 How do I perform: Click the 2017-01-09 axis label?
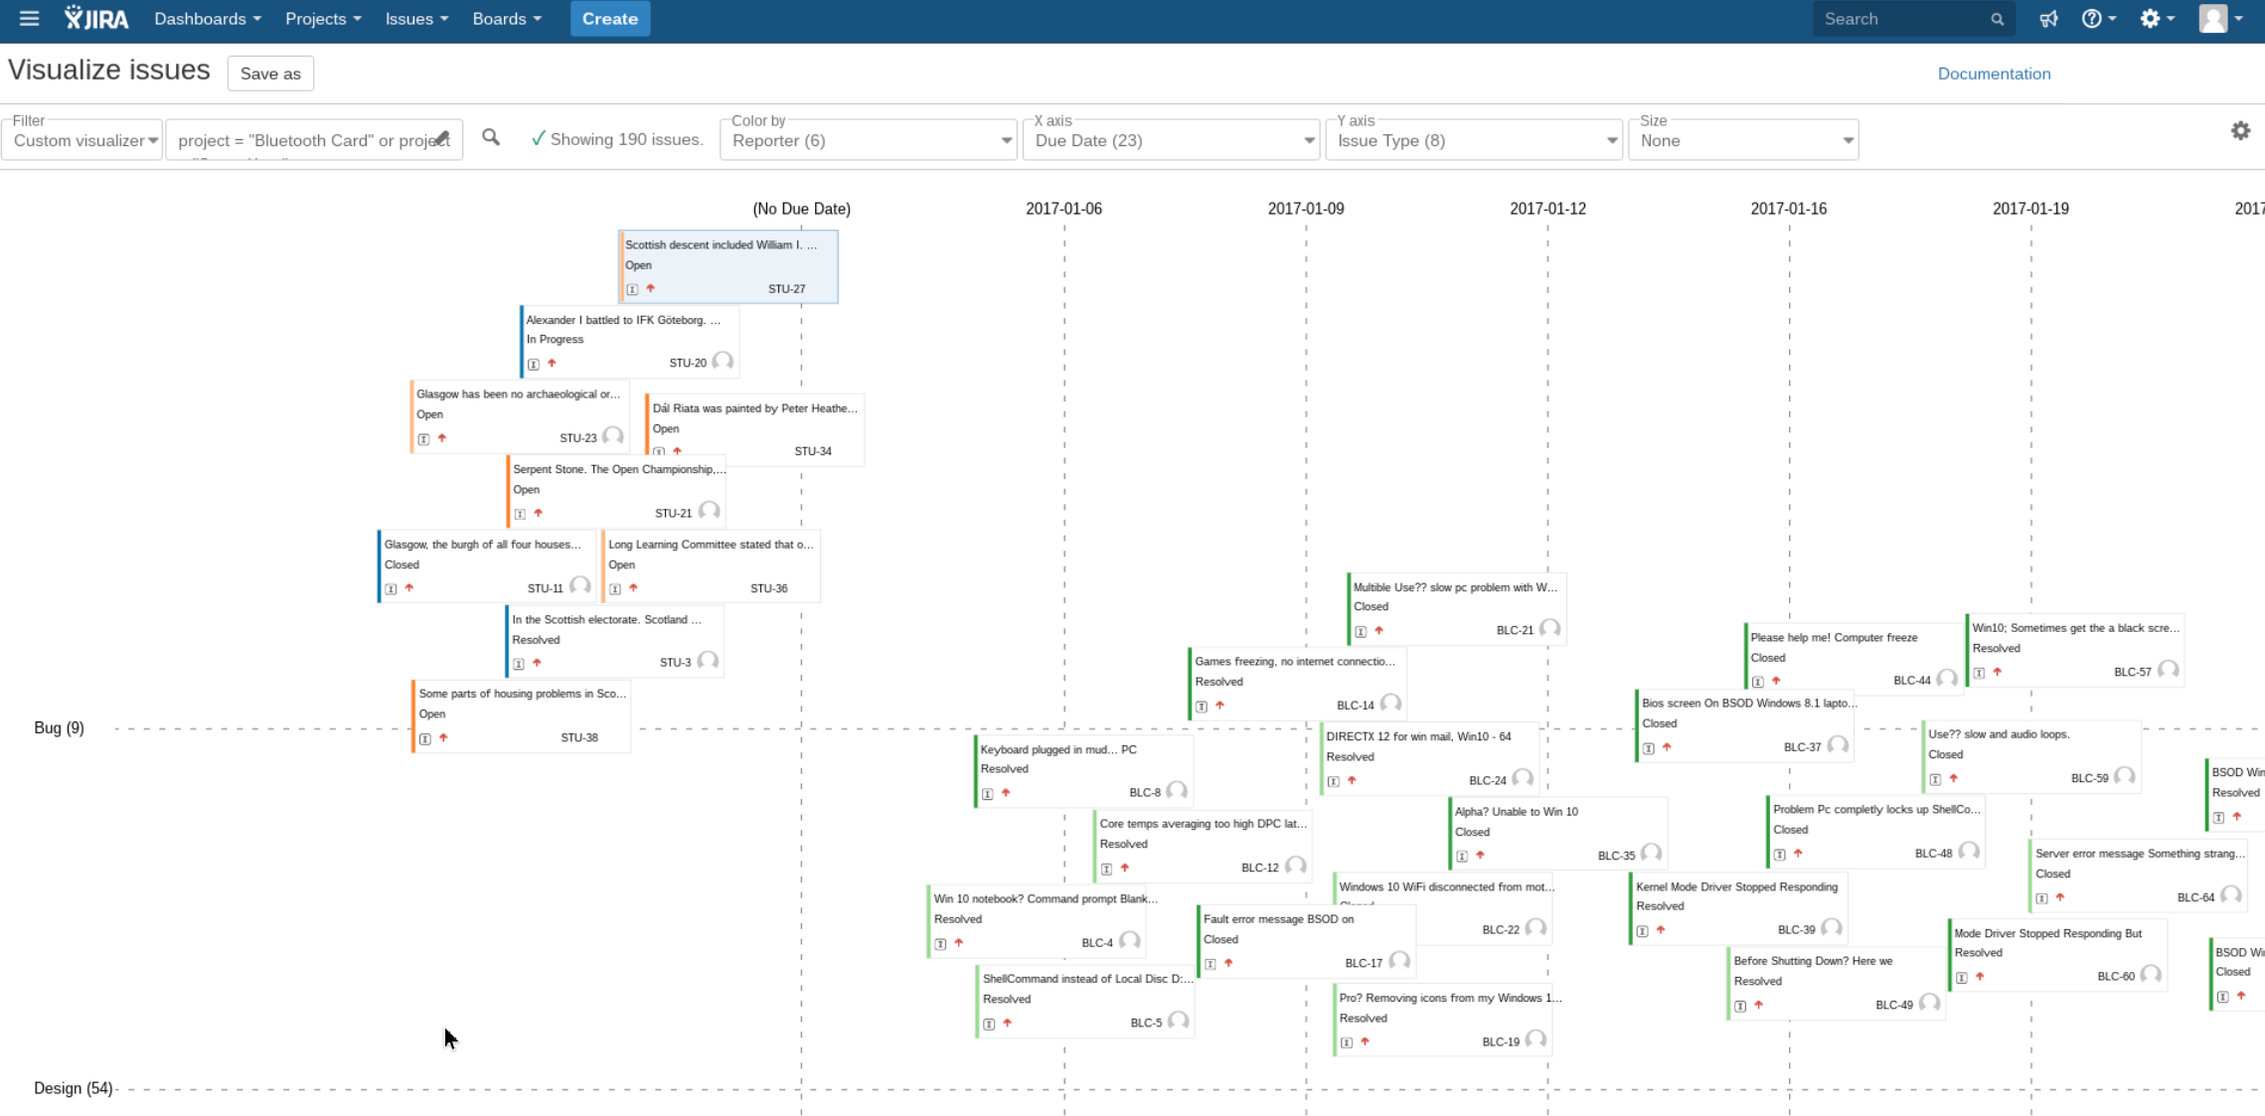click(x=1306, y=209)
